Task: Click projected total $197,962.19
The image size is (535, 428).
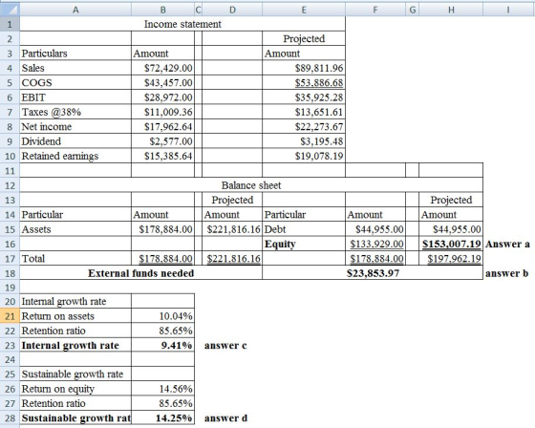Action: (451, 258)
